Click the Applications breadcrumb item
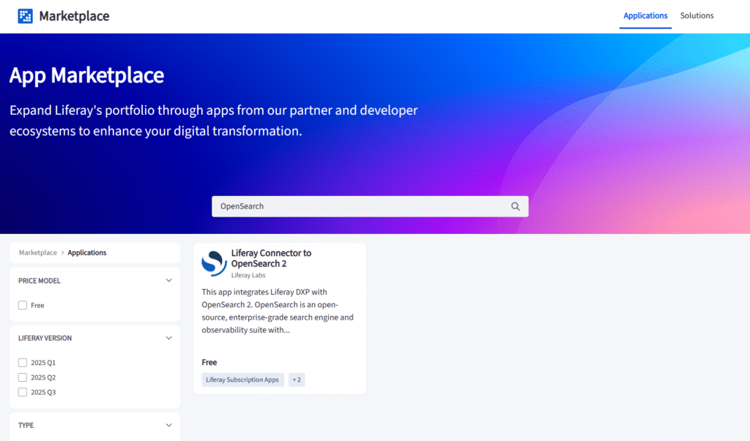 pos(87,253)
